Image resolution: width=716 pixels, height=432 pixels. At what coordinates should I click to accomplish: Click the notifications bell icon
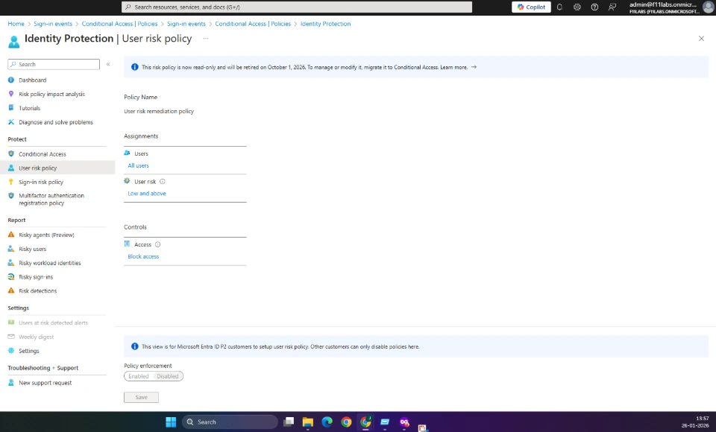pyautogui.click(x=559, y=7)
